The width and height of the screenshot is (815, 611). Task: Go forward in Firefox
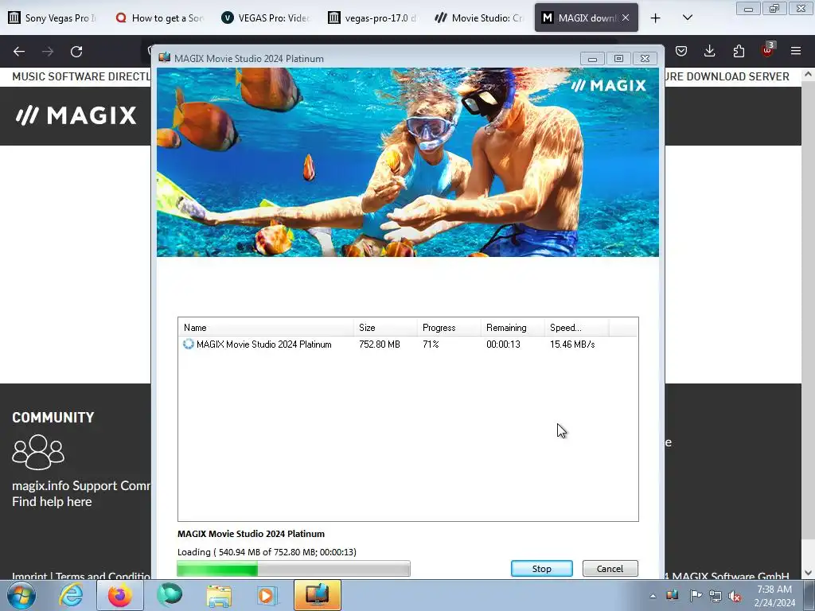pos(48,51)
